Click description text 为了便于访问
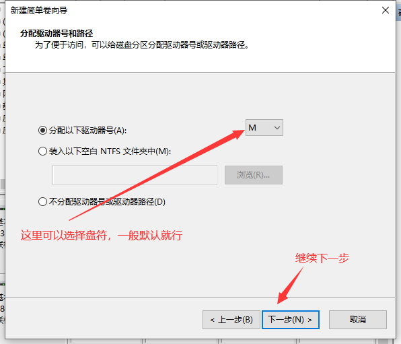The height and width of the screenshot is (344, 401). coord(59,45)
